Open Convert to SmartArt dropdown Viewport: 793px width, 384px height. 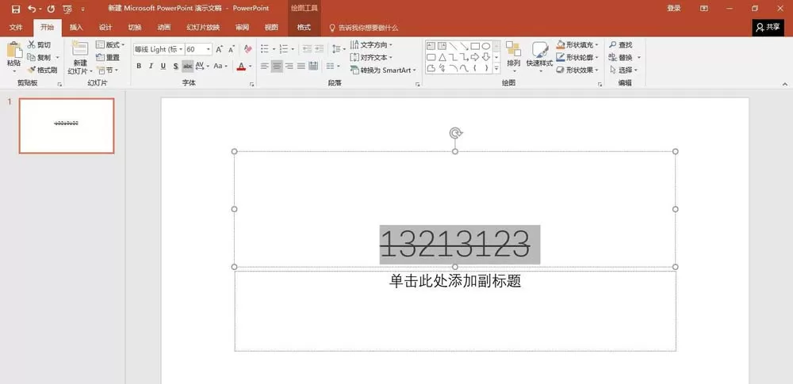click(x=383, y=70)
